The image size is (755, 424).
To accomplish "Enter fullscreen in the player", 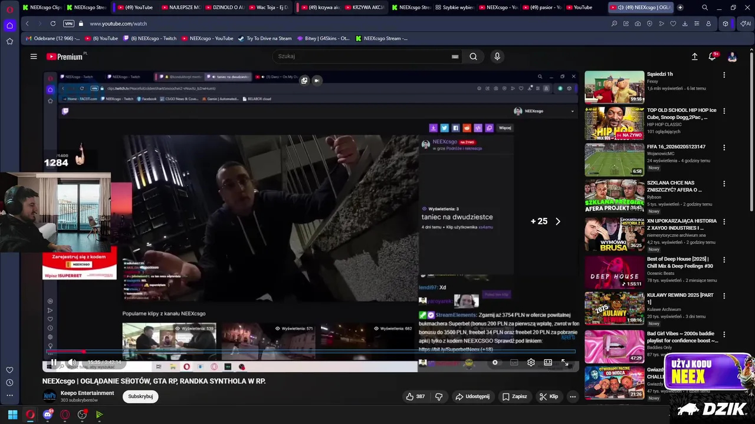I will tap(564, 363).
